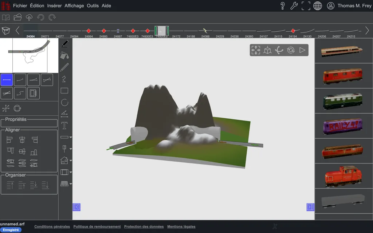
Task: Select the paint bucket fill tool
Action: tap(64, 55)
